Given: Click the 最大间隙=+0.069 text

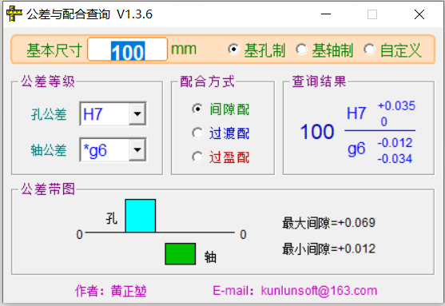Looking at the screenshot, I should (328, 223).
